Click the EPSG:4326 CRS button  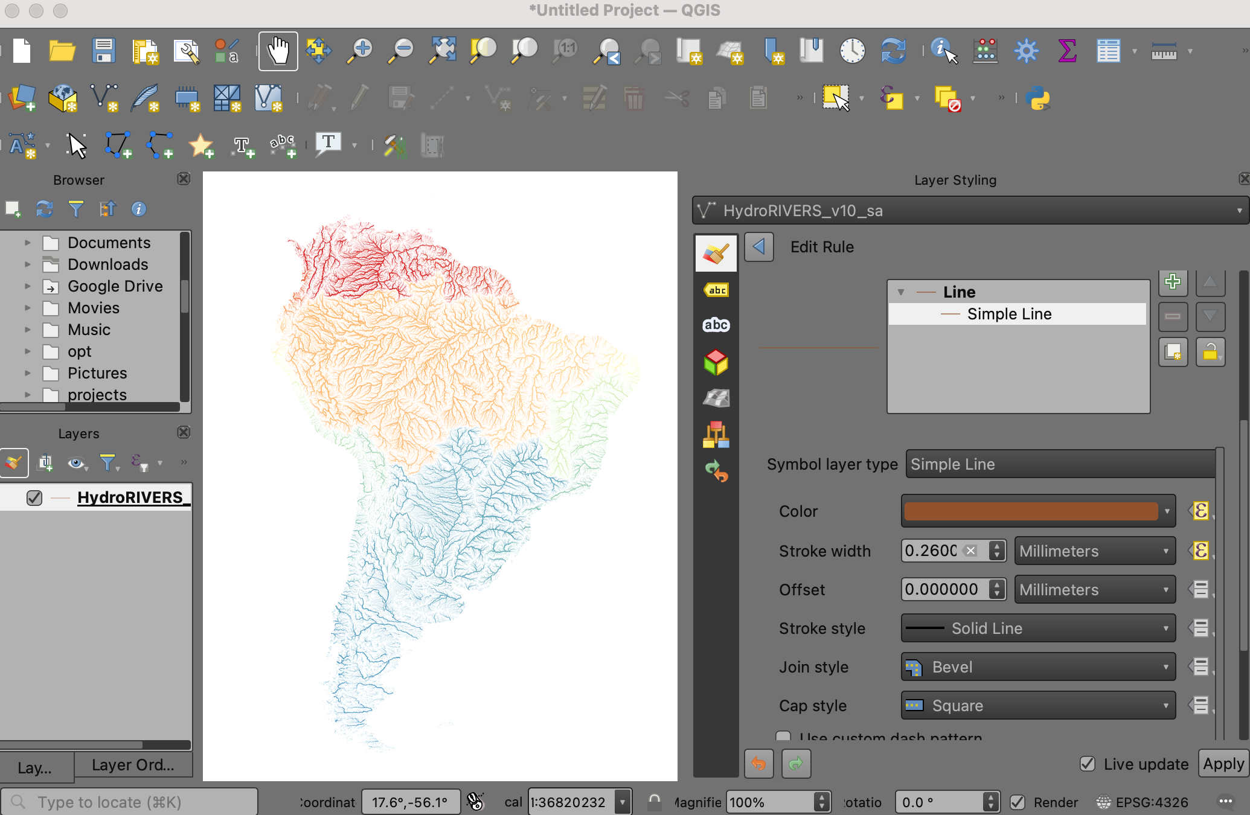[x=1143, y=802]
